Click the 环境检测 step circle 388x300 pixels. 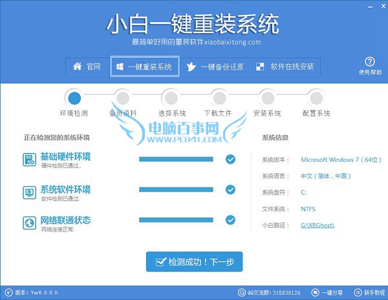click(74, 98)
